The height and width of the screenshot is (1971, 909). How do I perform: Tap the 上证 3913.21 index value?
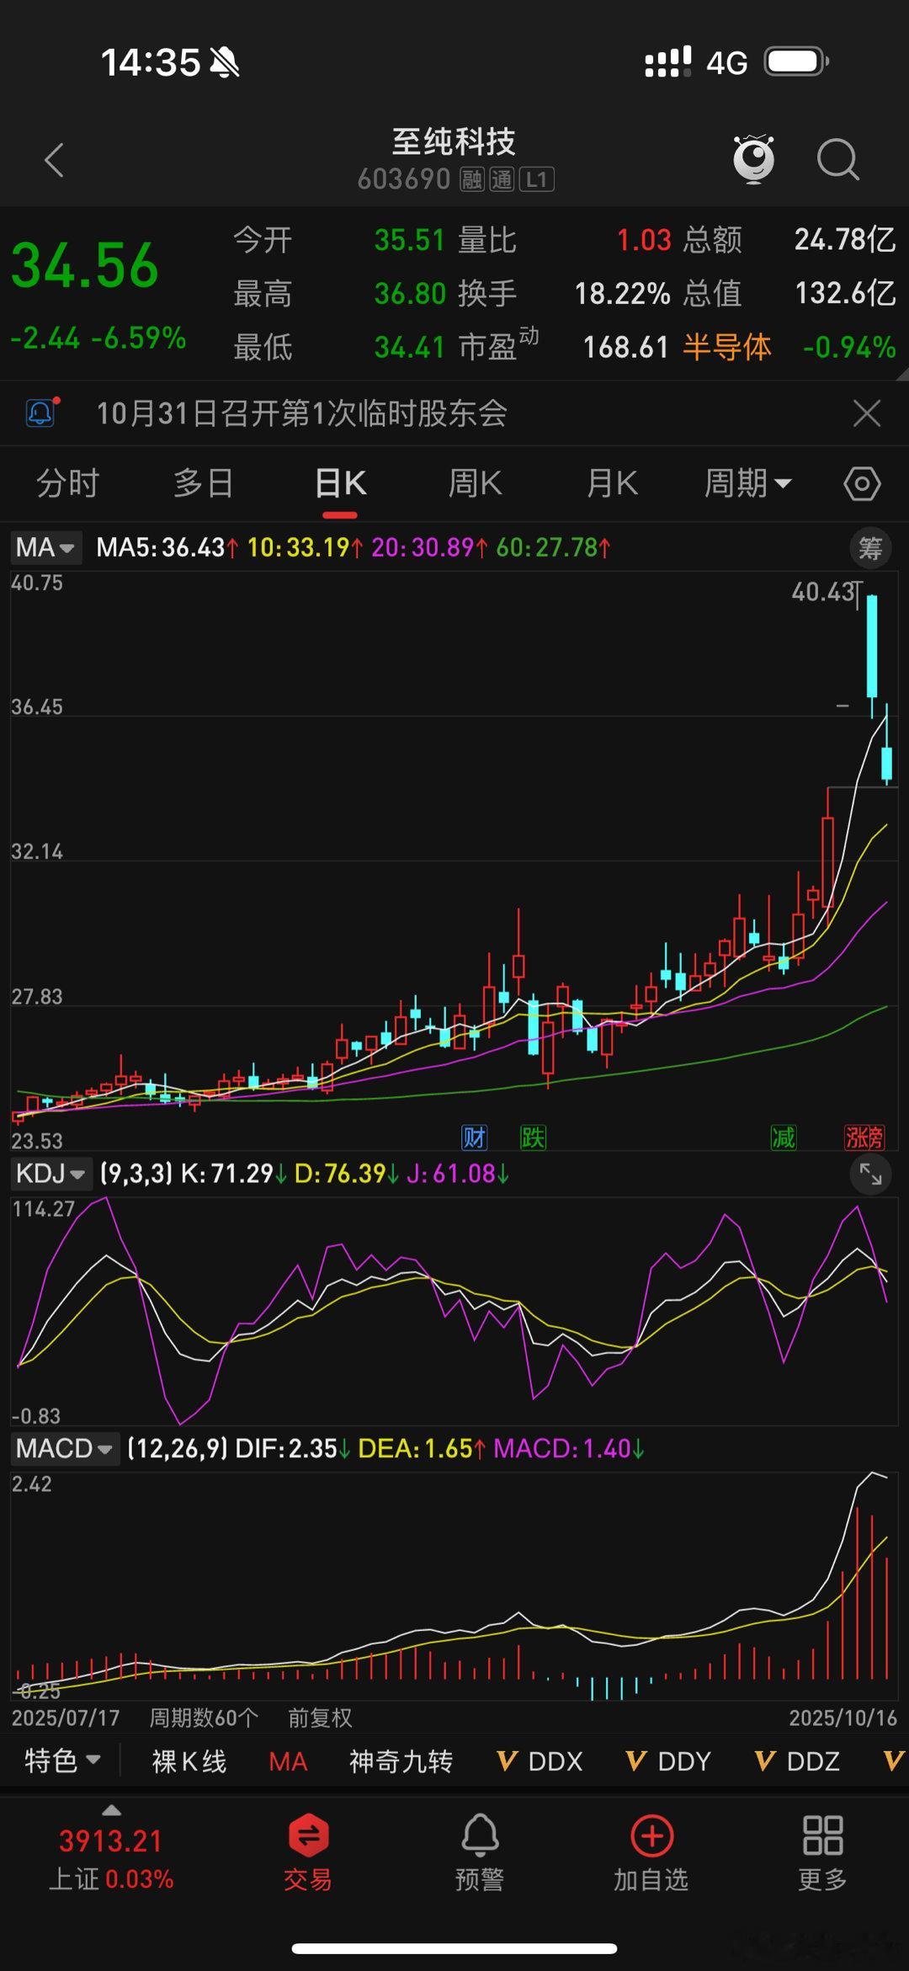click(111, 1841)
